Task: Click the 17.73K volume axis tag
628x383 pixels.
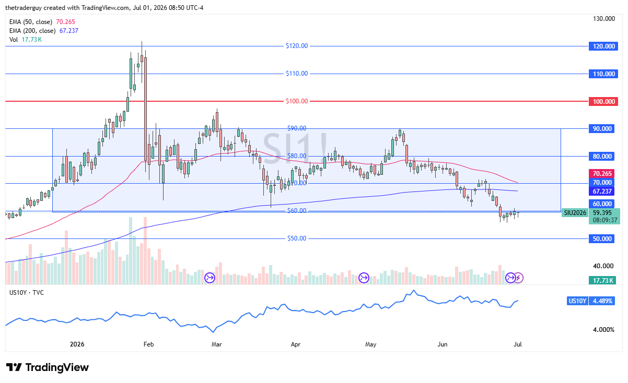Action: tap(603, 281)
